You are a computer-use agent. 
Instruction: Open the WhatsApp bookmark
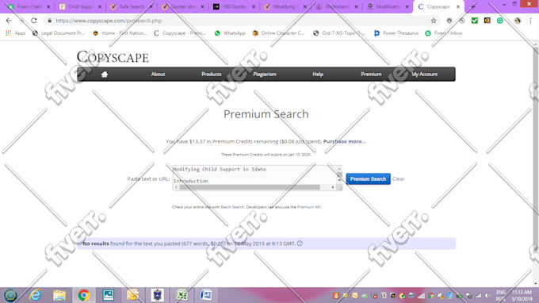[230, 33]
